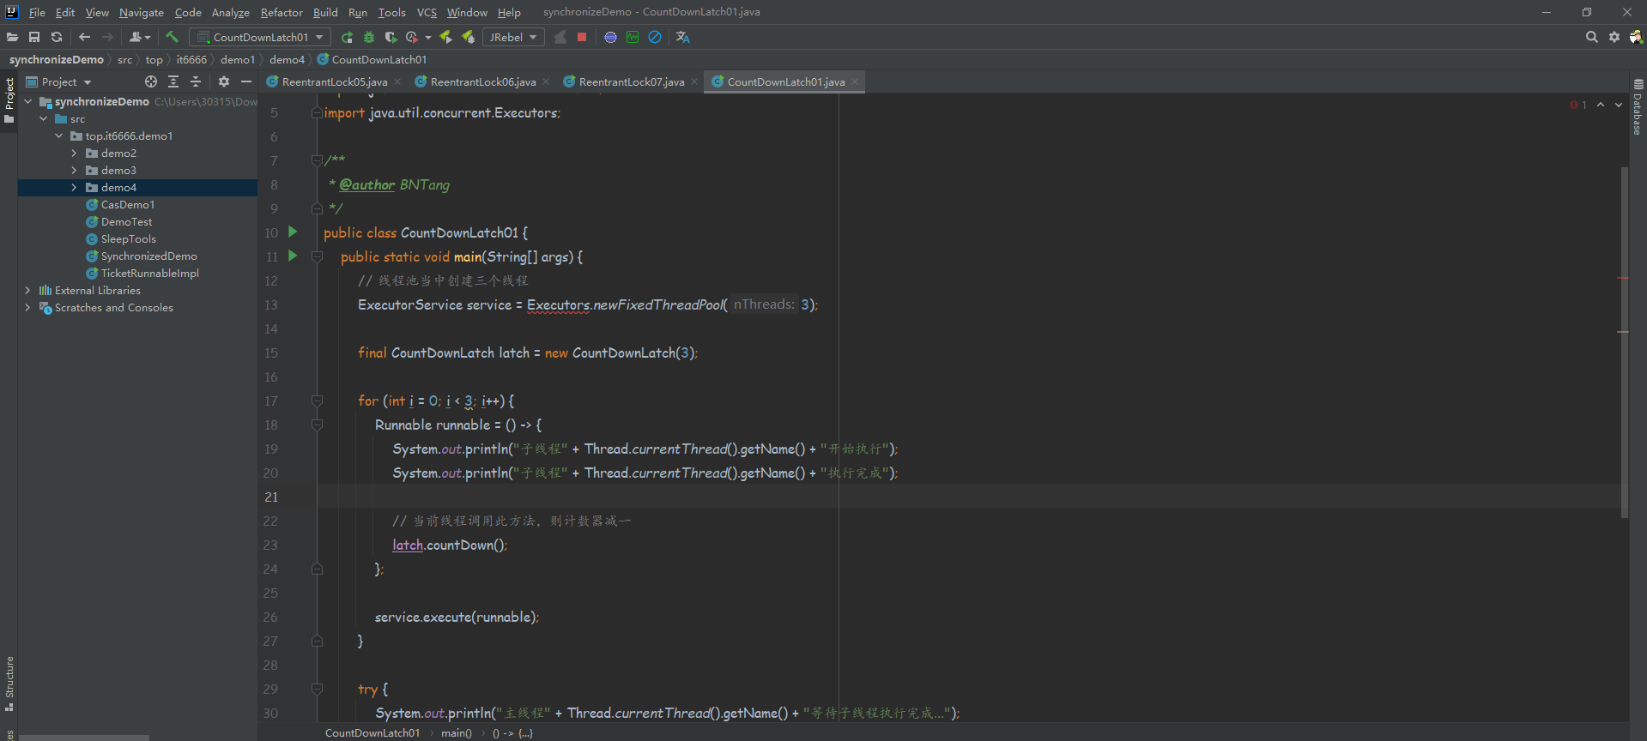
Task: Click the user avatar icon top right
Action: 1636,37
